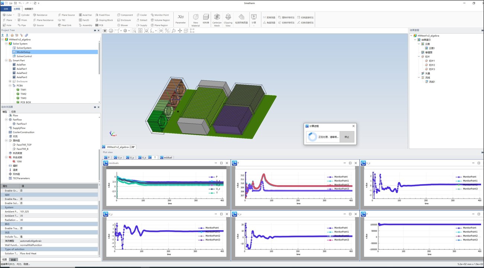
Task: Add a Sloping Block geometry
Action: point(104,20)
